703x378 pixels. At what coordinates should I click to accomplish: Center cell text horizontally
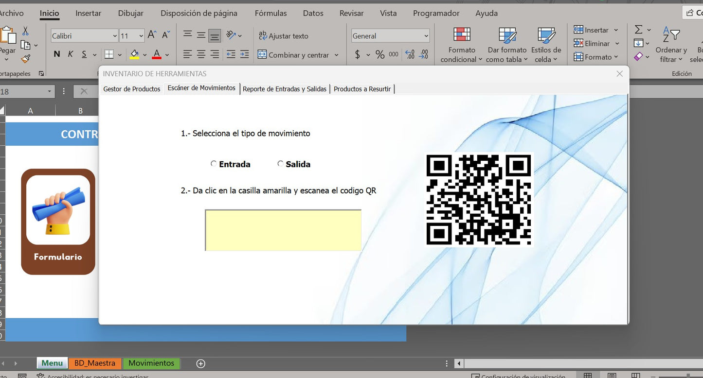pyautogui.click(x=201, y=54)
